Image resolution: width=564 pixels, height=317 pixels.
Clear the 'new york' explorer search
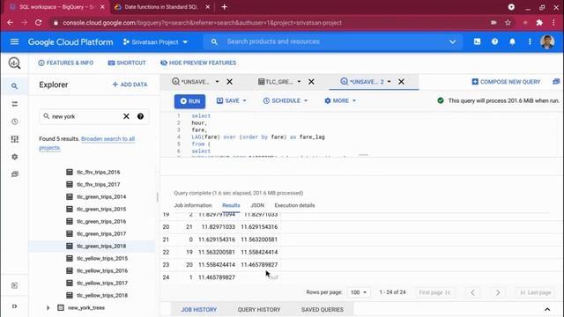click(x=126, y=116)
